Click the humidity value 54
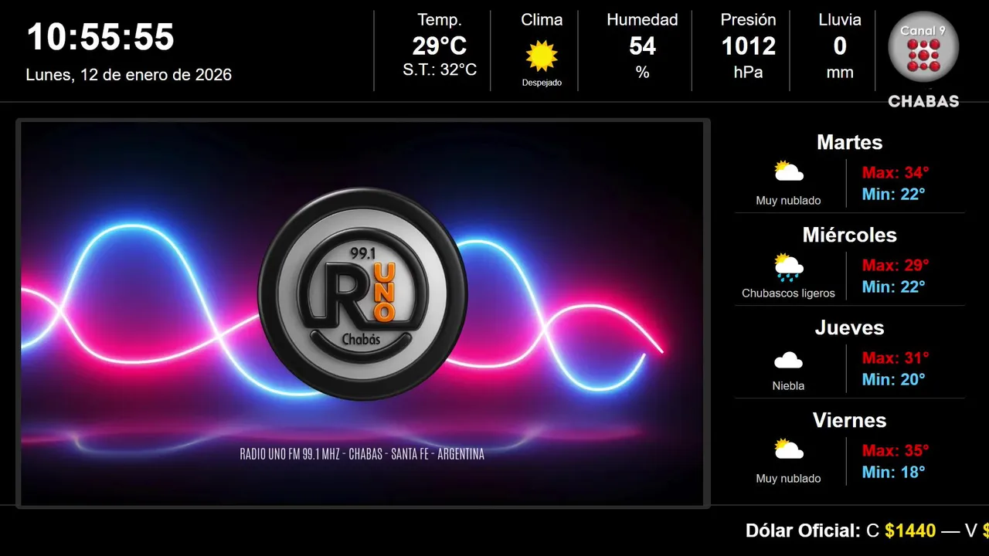The image size is (989, 556). click(642, 46)
